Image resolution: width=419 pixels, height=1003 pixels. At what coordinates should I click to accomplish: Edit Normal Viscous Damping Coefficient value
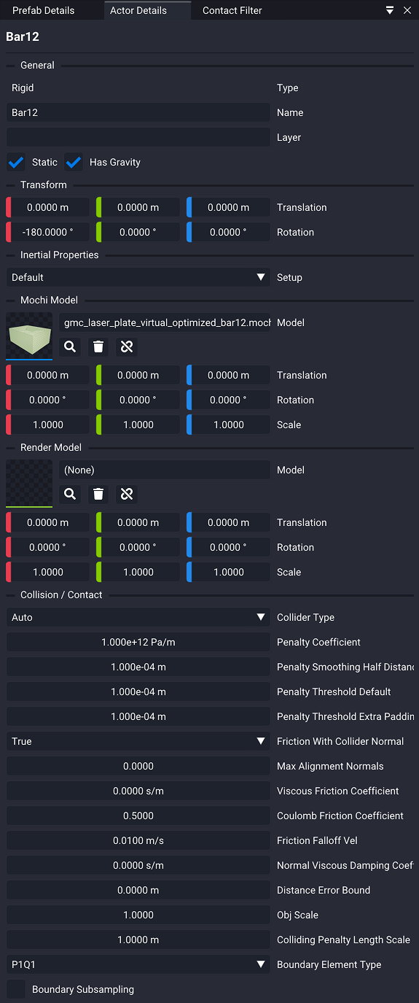[138, 865]
